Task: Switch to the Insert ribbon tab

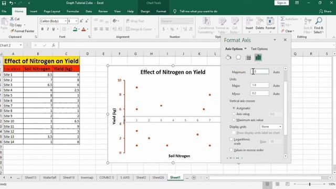Action: pyautogui.click(x=34, y=12)
